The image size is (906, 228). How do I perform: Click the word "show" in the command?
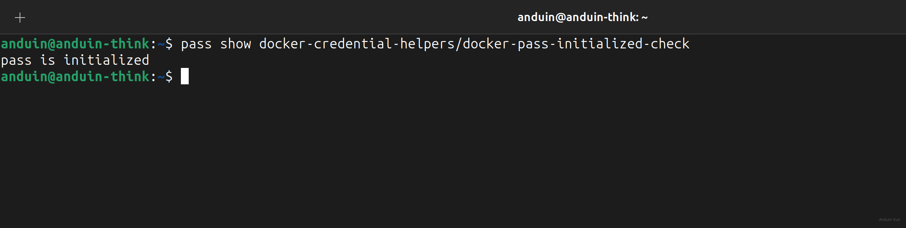[x=235, y=44]
